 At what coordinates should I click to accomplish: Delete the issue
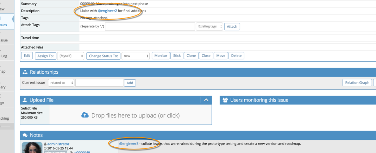point(236,56)
